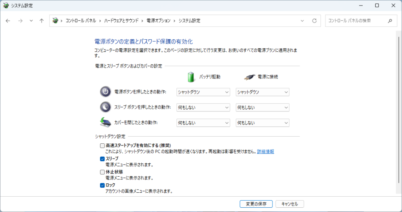Go to 電源オプション in breadcrumb
The image size is (402, 212).
(x=158, y=21)
